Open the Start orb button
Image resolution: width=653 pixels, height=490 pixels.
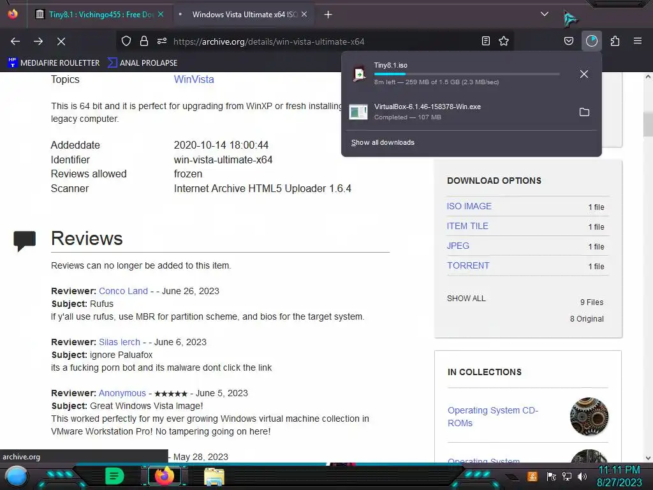pyautogui.click(x=17, y=476)
